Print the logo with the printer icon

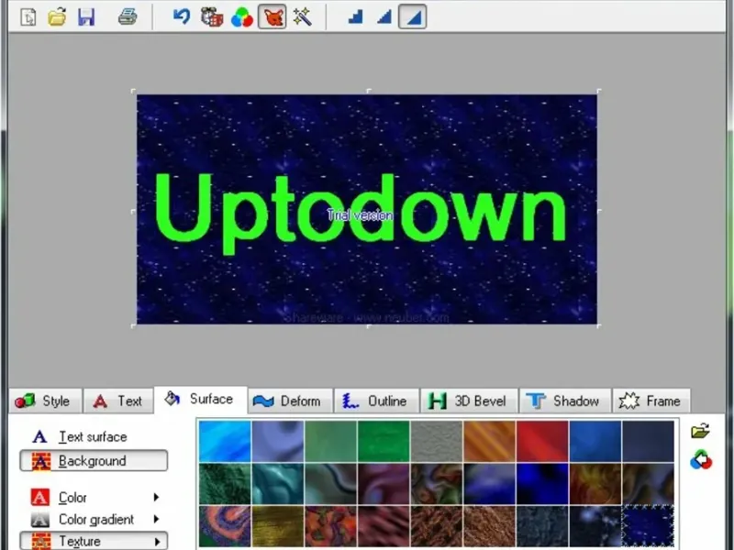[x=128, y=17]
